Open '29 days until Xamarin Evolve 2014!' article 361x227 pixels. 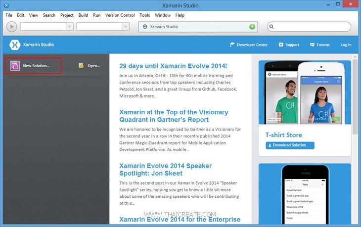click(173, 66)
